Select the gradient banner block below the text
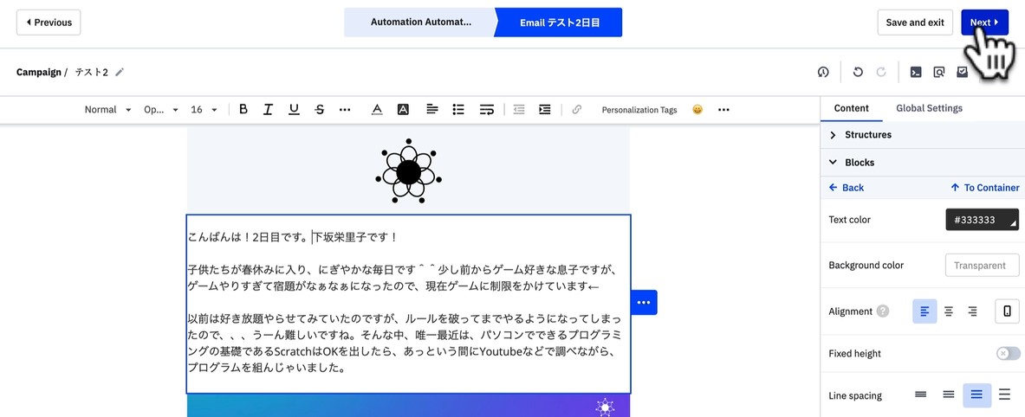Screen dimensions: 1025x417 click(409, 405)
